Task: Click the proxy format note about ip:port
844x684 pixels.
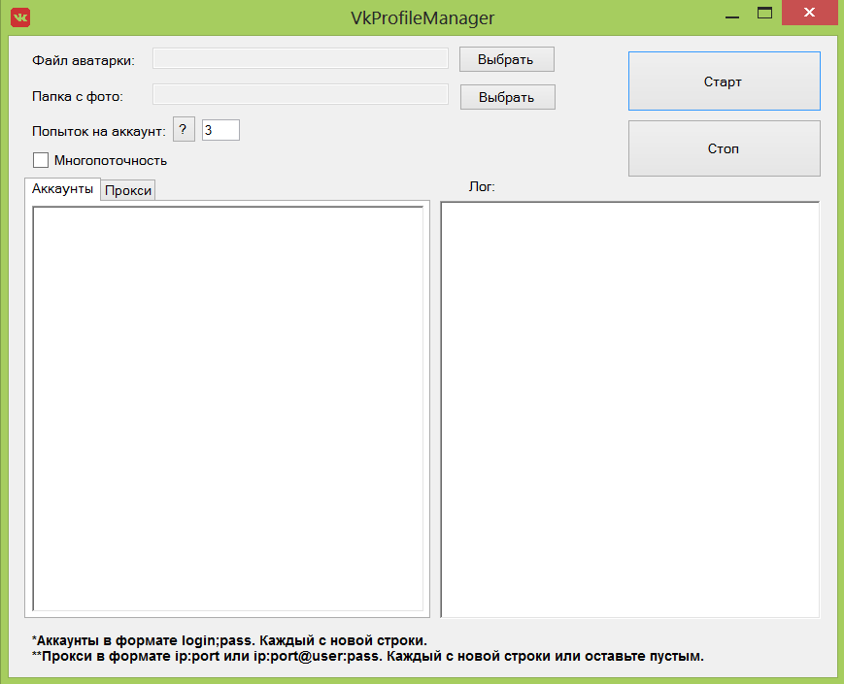Action: 368,656
